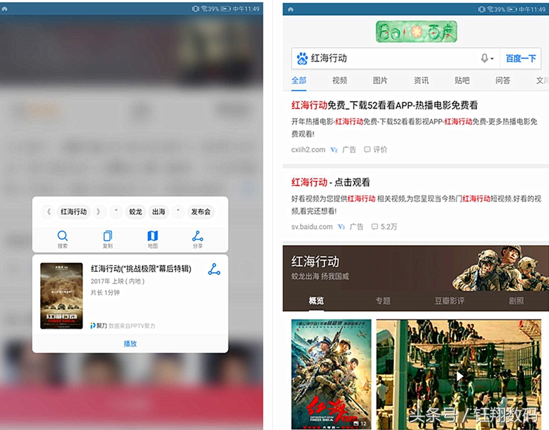Click 评价 under the first result
549x430 pixels.
point(375,149)
